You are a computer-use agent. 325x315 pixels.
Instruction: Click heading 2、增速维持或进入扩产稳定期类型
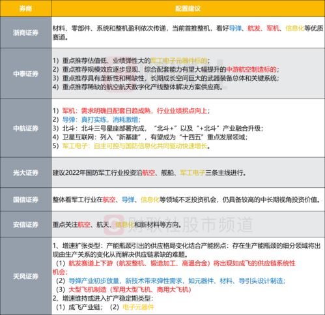click(x=103, y=298)
